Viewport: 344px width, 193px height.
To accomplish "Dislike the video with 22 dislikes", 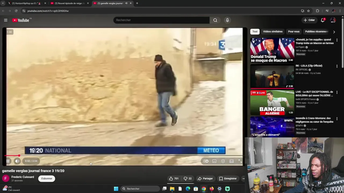I will (x=188, y=179).
